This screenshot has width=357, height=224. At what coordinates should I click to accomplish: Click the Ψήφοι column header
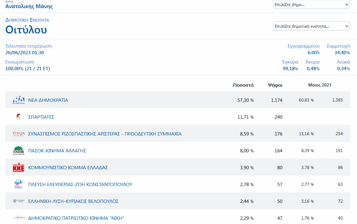(275, 85)
